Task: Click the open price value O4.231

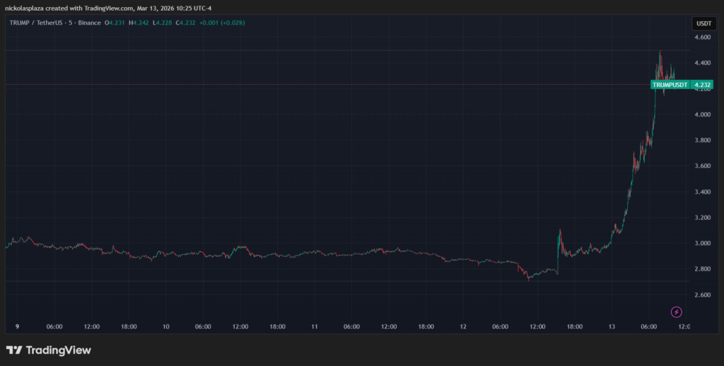Action: 115,23
